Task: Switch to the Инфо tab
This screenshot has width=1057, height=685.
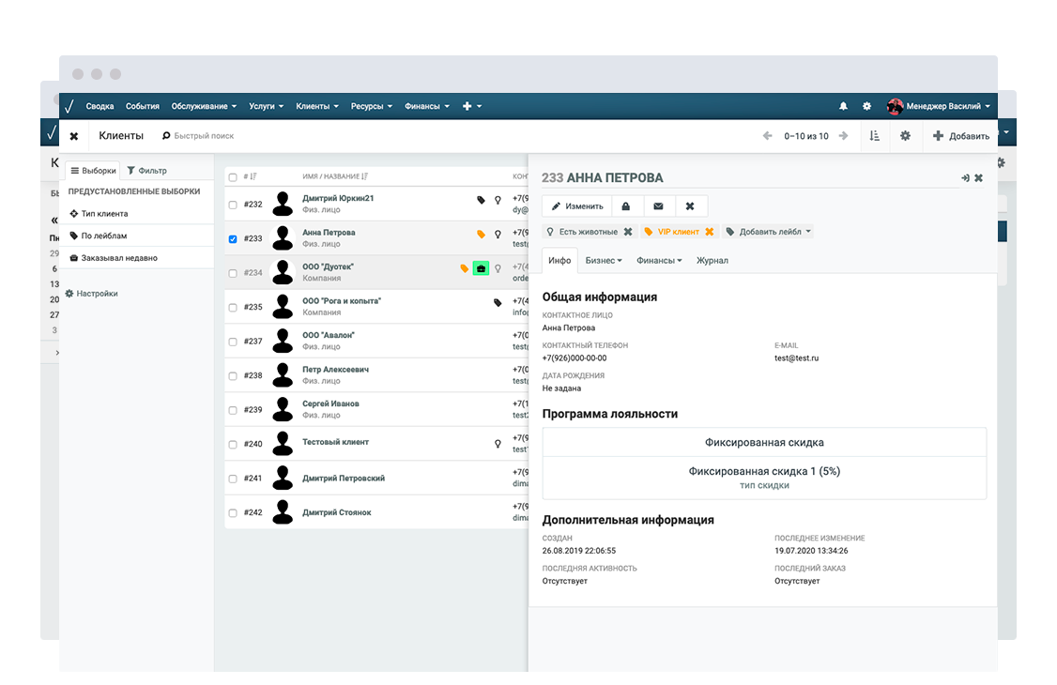Action: click(559, 261)
